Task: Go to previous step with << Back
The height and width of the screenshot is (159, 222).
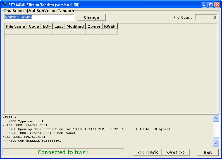Action: 148,152
